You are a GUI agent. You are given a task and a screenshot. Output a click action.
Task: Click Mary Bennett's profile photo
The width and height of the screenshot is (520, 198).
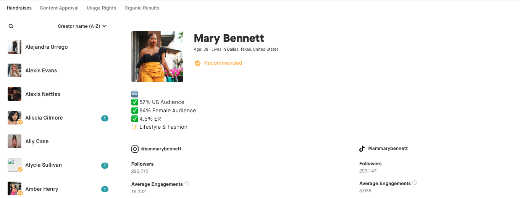pyautogui.click(x=157, y=56)
